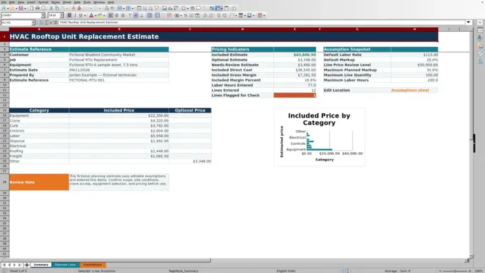This screenshot has height=273, width=485.
Task: Open the Font Color dropdown arrow
Action: [95, 15]
